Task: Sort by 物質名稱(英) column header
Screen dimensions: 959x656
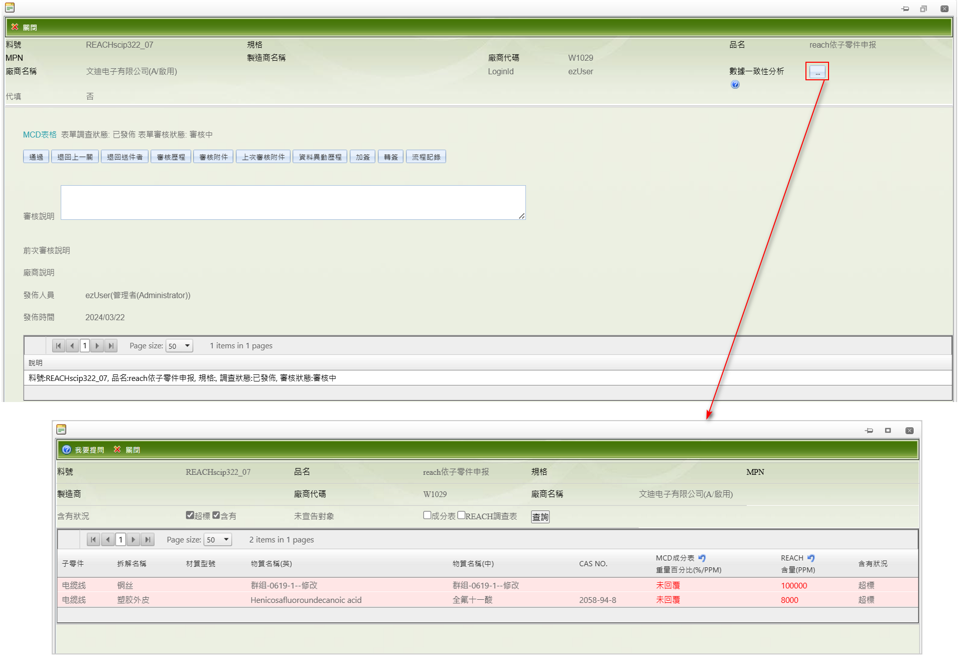Action: click(271, 564)
